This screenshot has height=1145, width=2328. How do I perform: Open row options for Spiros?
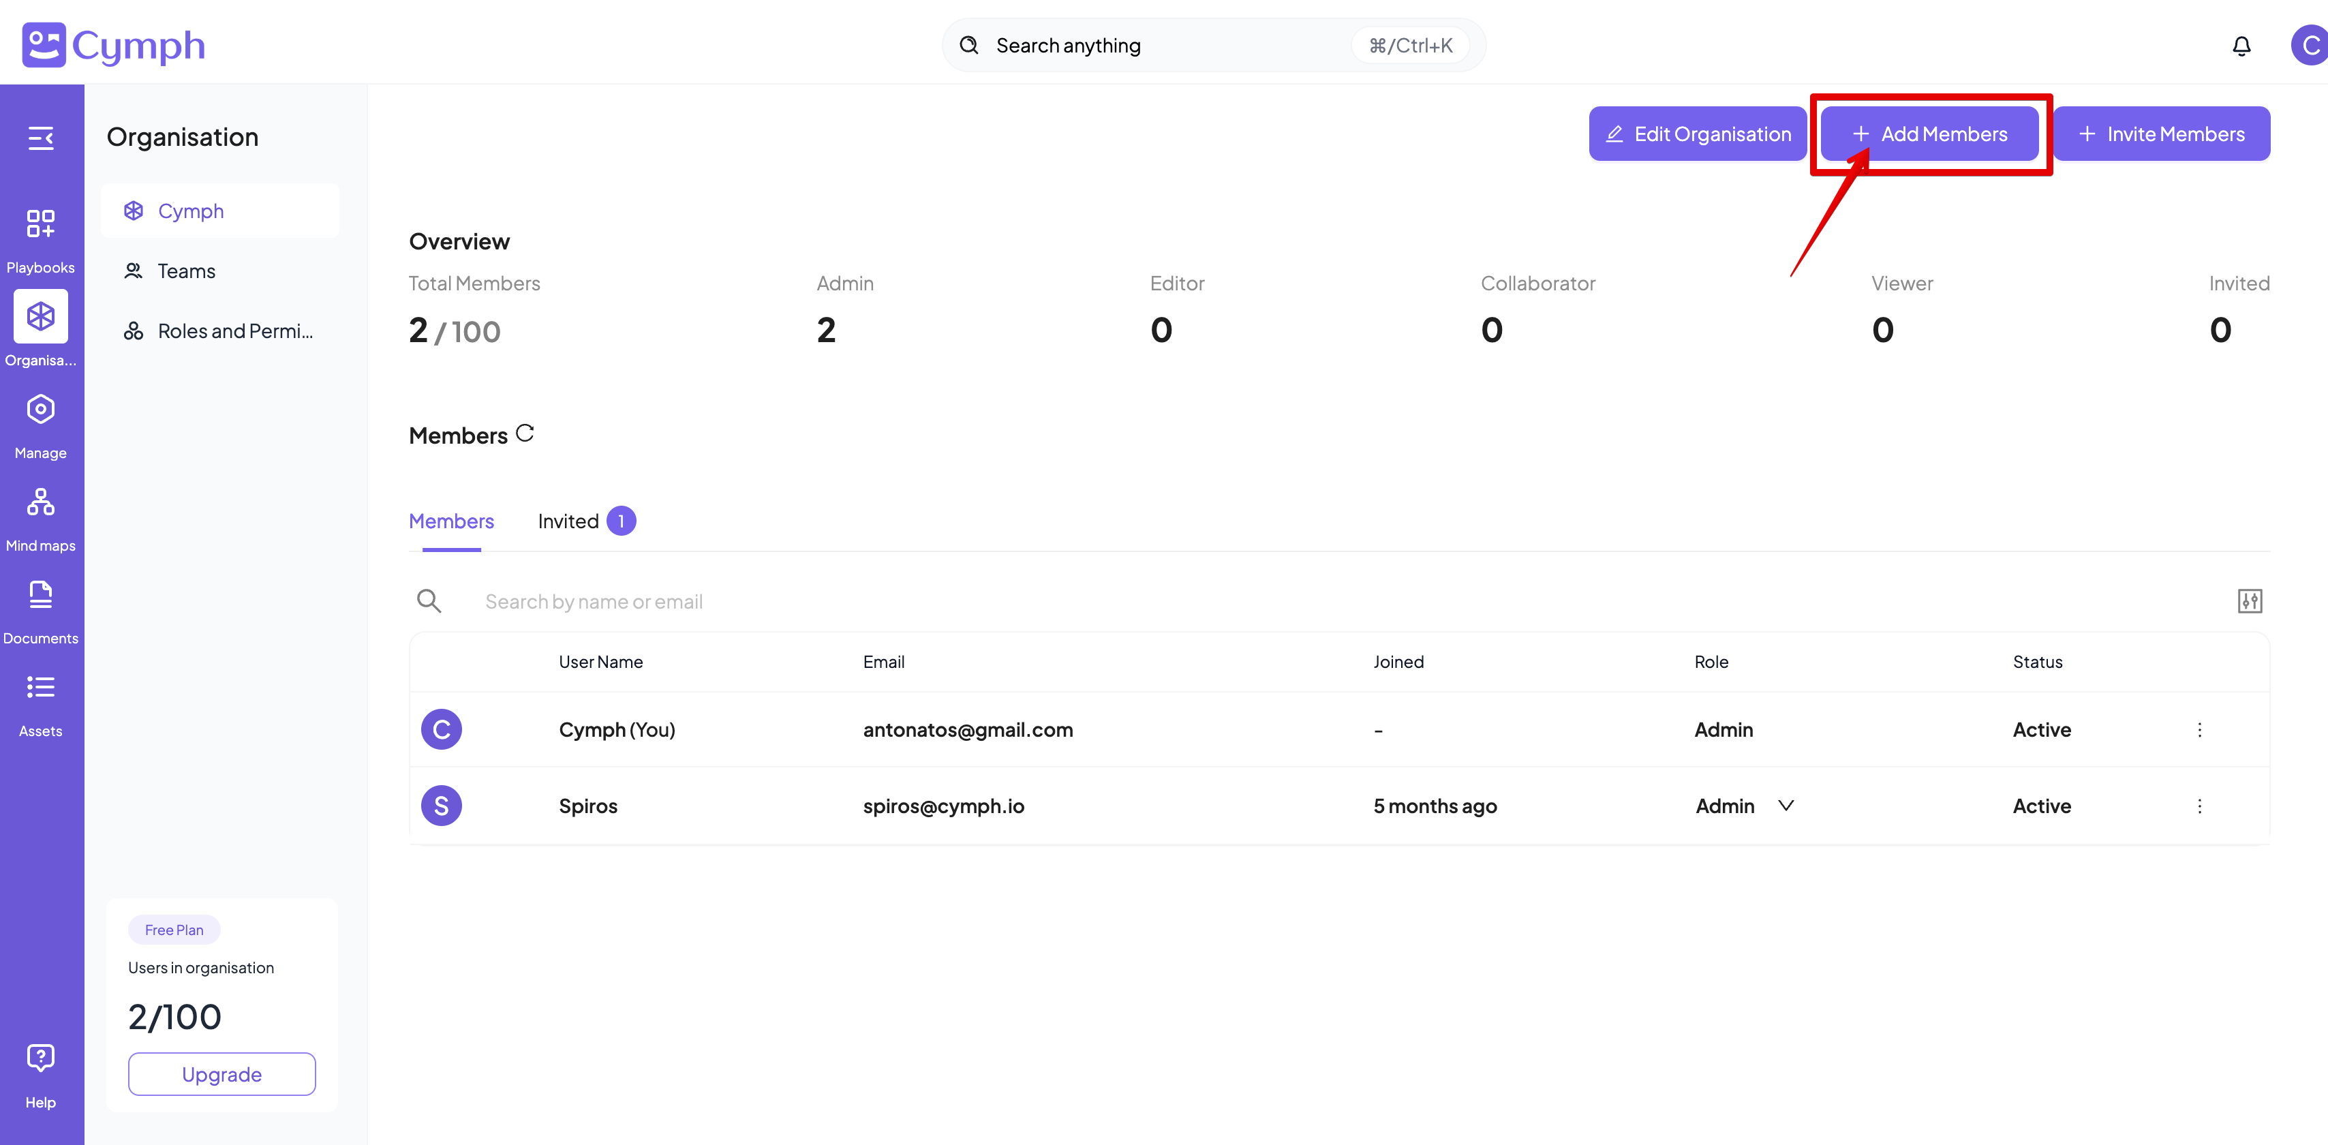click(x=2199, y=805)
